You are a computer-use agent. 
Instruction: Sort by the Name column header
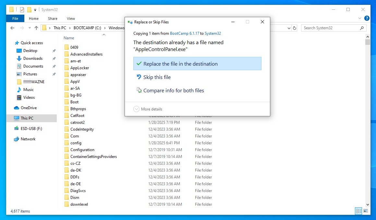[x=69, y=38]
